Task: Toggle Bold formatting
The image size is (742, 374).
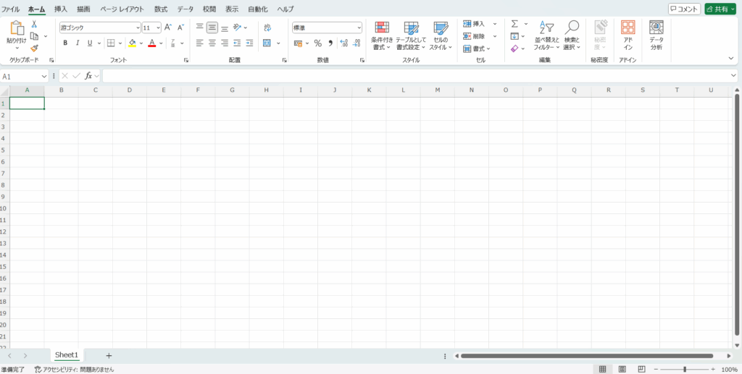Action: pyautogui.click(x=65, y=43)
